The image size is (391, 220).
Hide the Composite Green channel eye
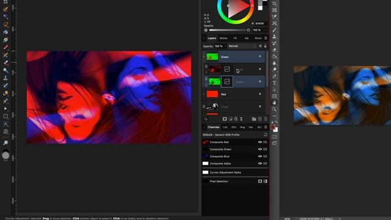click(x=260, y=149)
